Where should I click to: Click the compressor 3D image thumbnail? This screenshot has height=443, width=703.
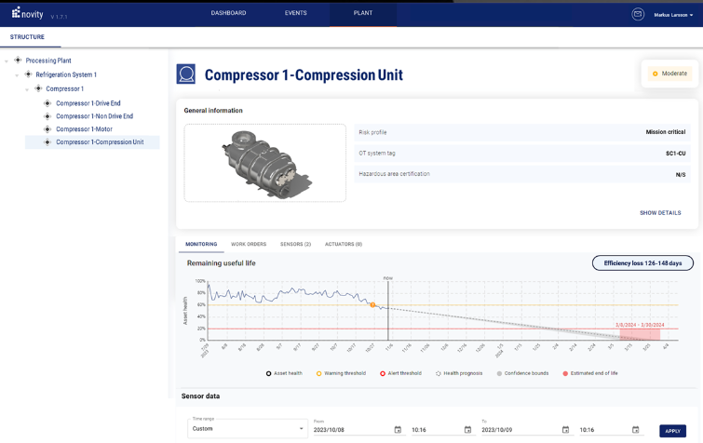point(265,163)
